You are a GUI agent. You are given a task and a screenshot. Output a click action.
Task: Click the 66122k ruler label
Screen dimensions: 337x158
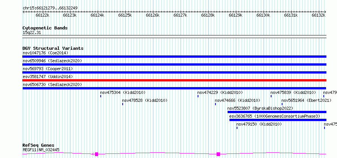[x=42, y=15]
